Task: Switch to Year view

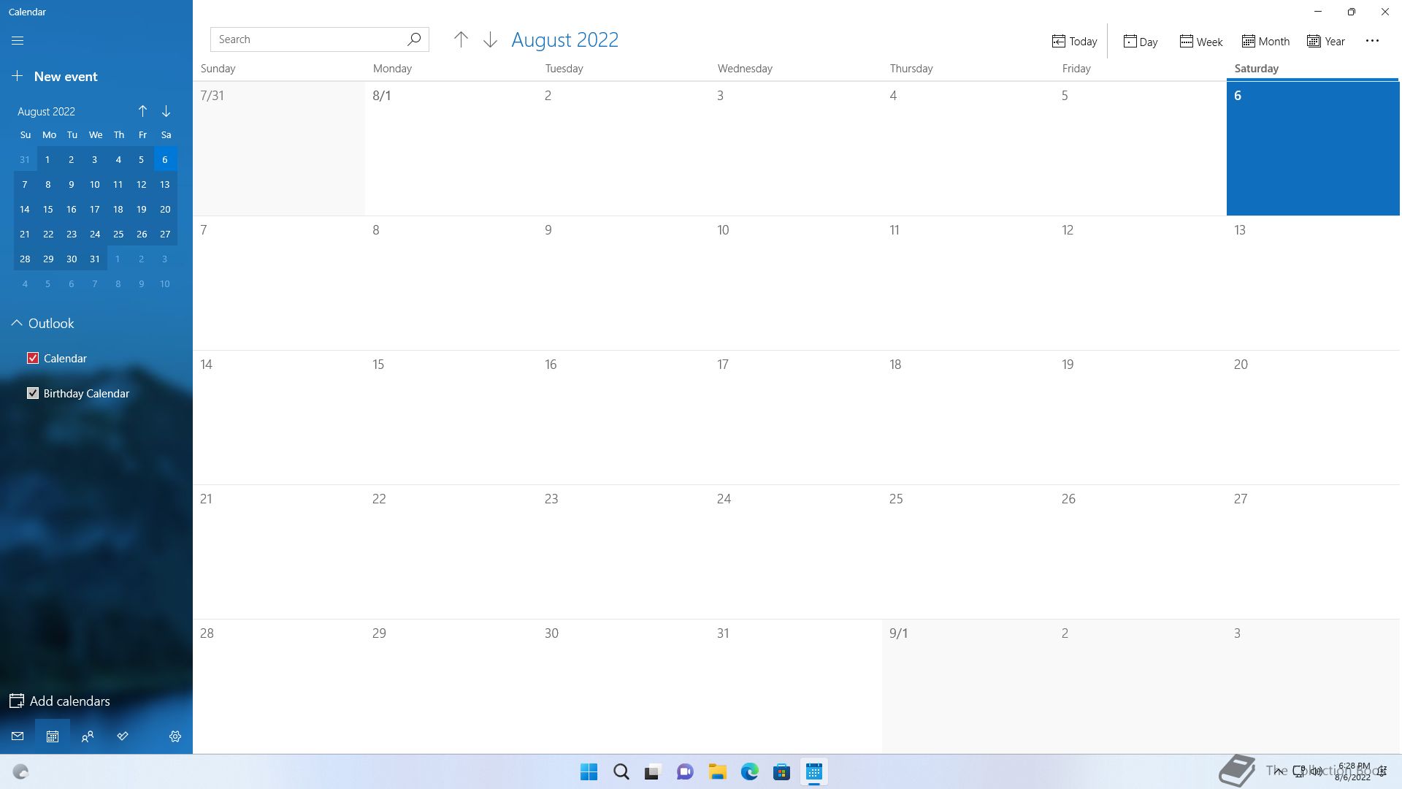Action: click(x=1326, y=42)
